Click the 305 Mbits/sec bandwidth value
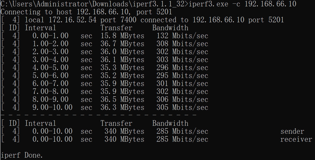315x160 pixels. click(182, 108)
